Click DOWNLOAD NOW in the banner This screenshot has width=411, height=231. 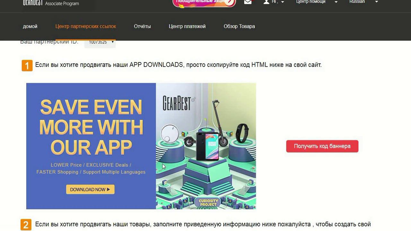click(90, 189)
